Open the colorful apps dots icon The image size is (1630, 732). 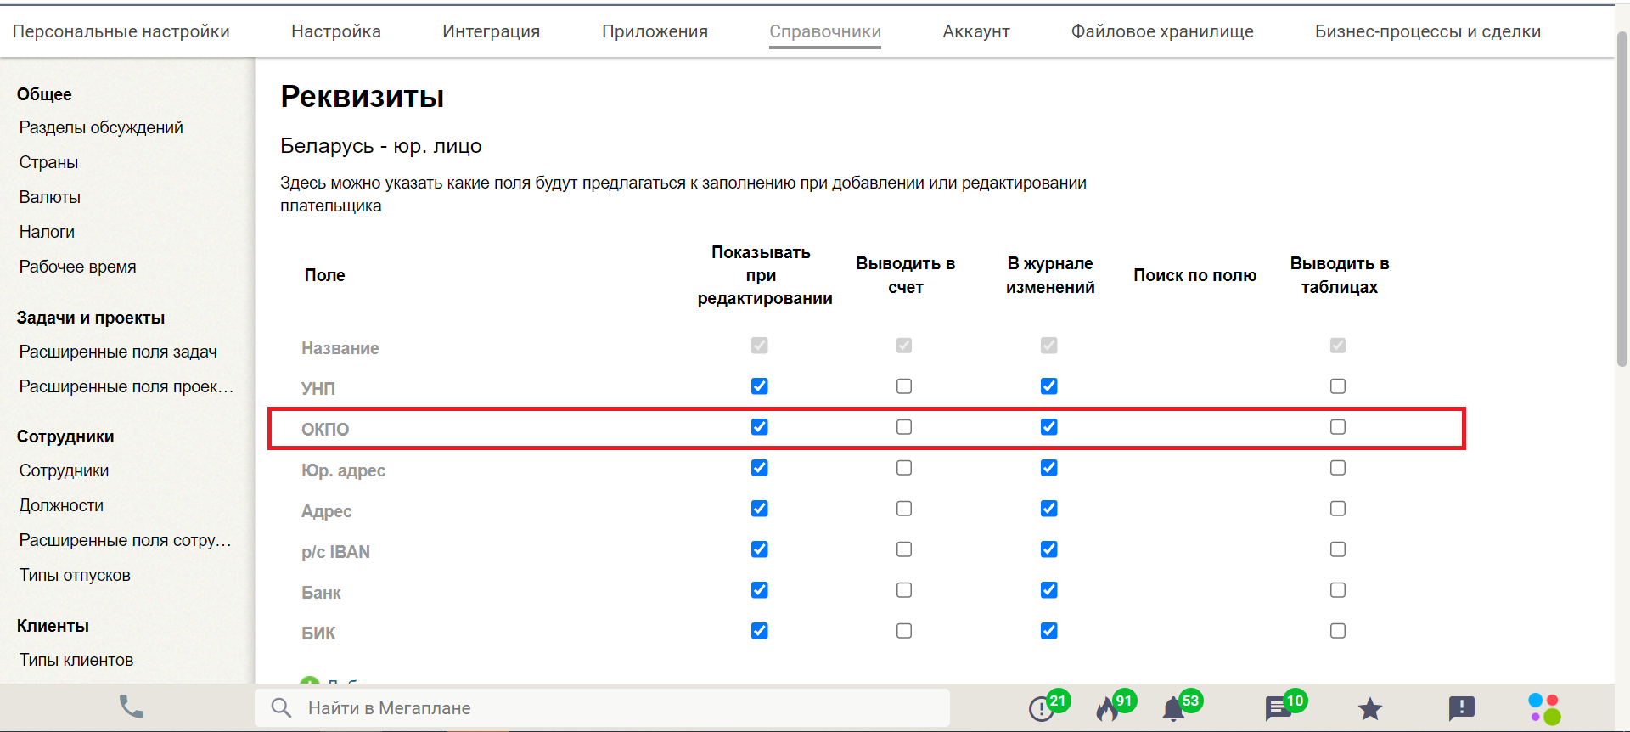coord(1544,708)
